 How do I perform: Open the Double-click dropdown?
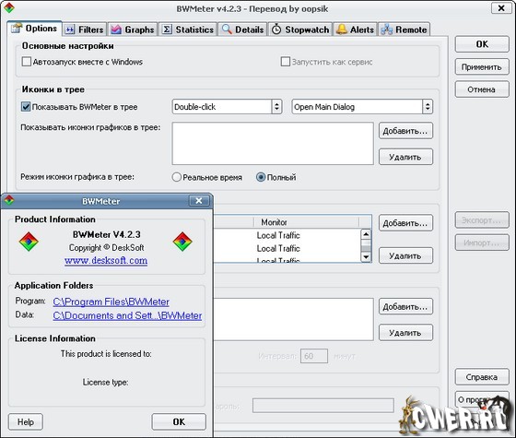click(227, 107)
